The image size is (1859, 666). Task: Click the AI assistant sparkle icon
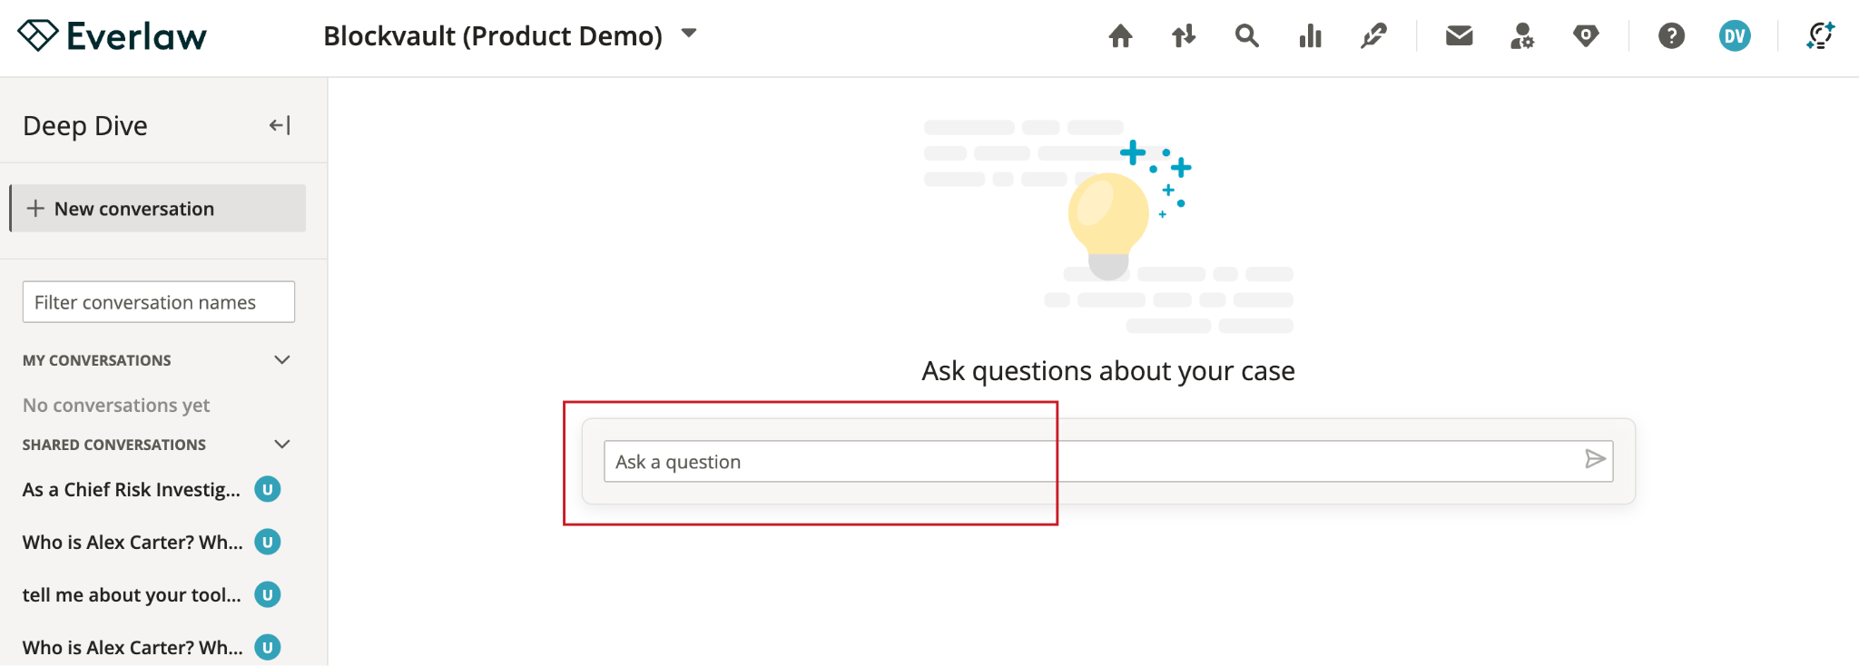(x=1820, y=36)
